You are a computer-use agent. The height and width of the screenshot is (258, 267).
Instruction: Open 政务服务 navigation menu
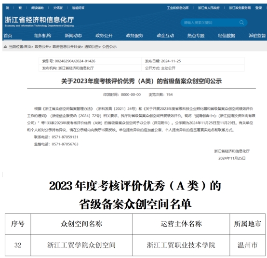pyautogui.click(x=134, y=36)
